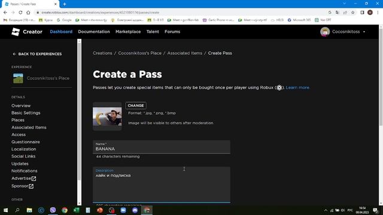Open the Sponsor external link
383x215 pixels.
pos(22,186)
